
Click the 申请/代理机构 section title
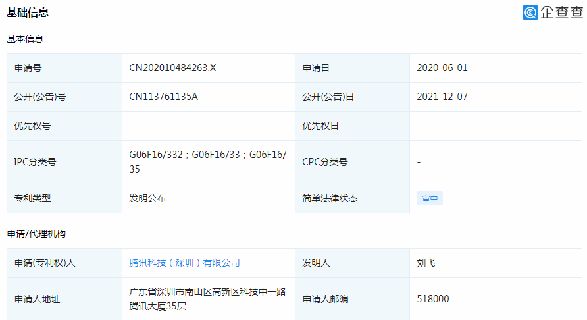pos(36,234)
